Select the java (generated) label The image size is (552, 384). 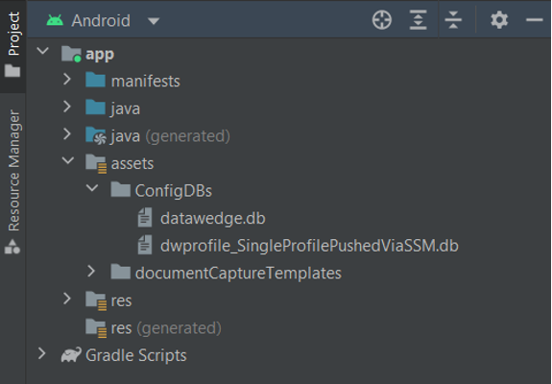click(170, 136)
